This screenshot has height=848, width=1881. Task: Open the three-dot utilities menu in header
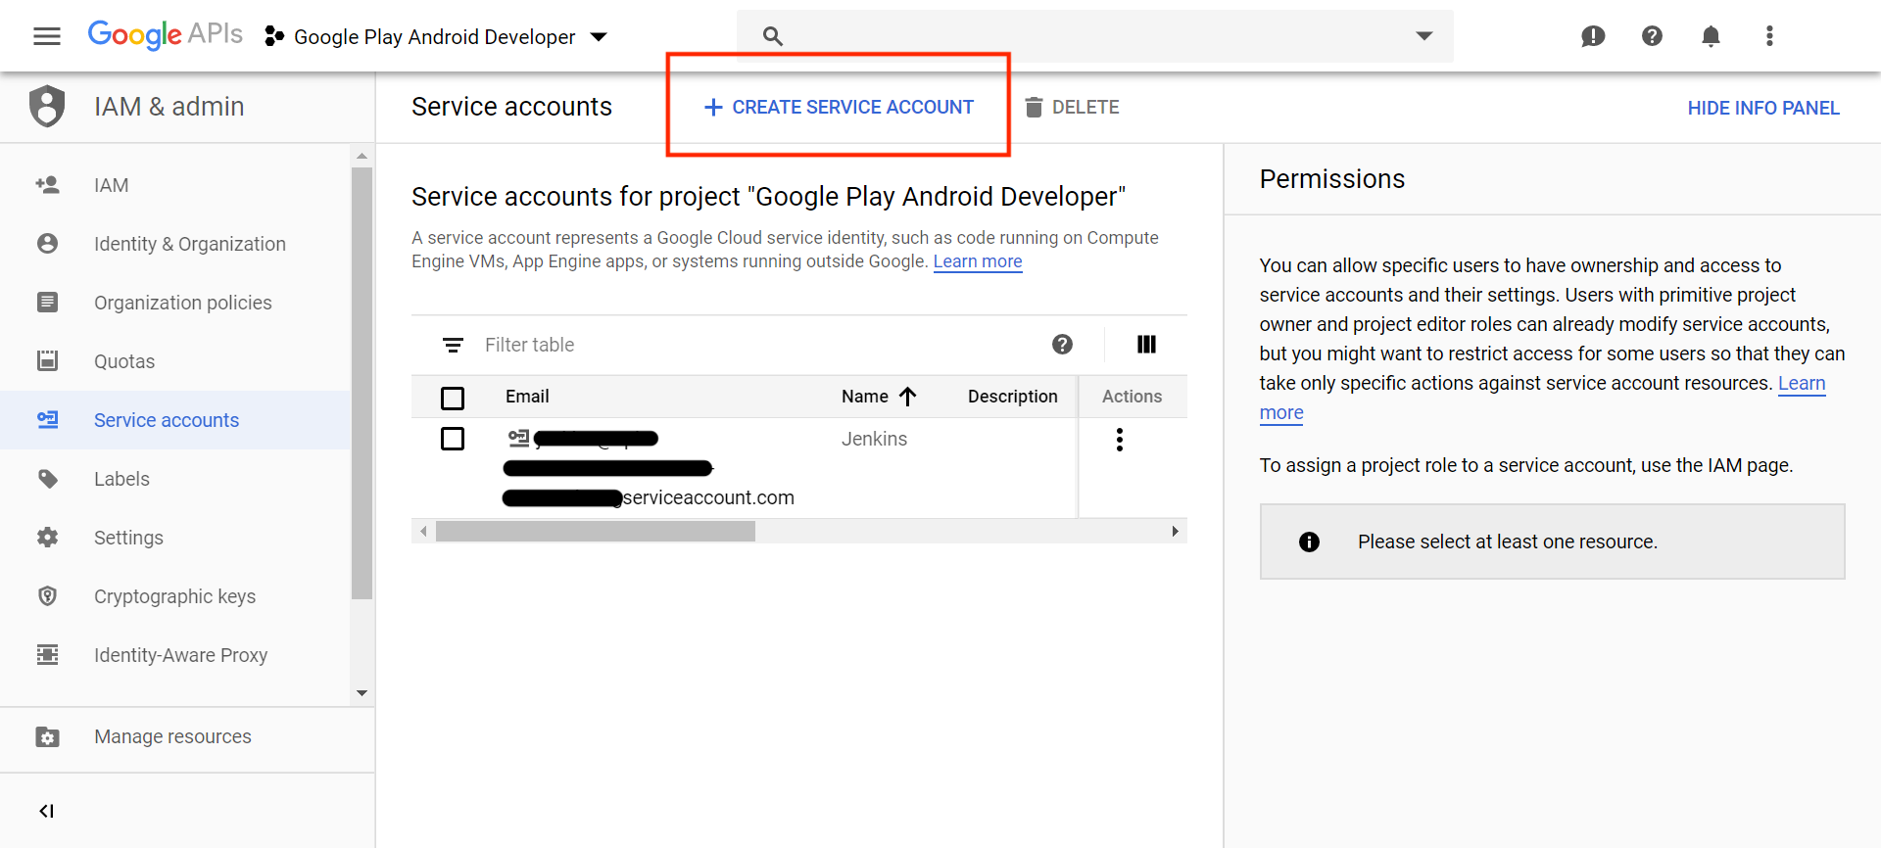pos(1769,36)
